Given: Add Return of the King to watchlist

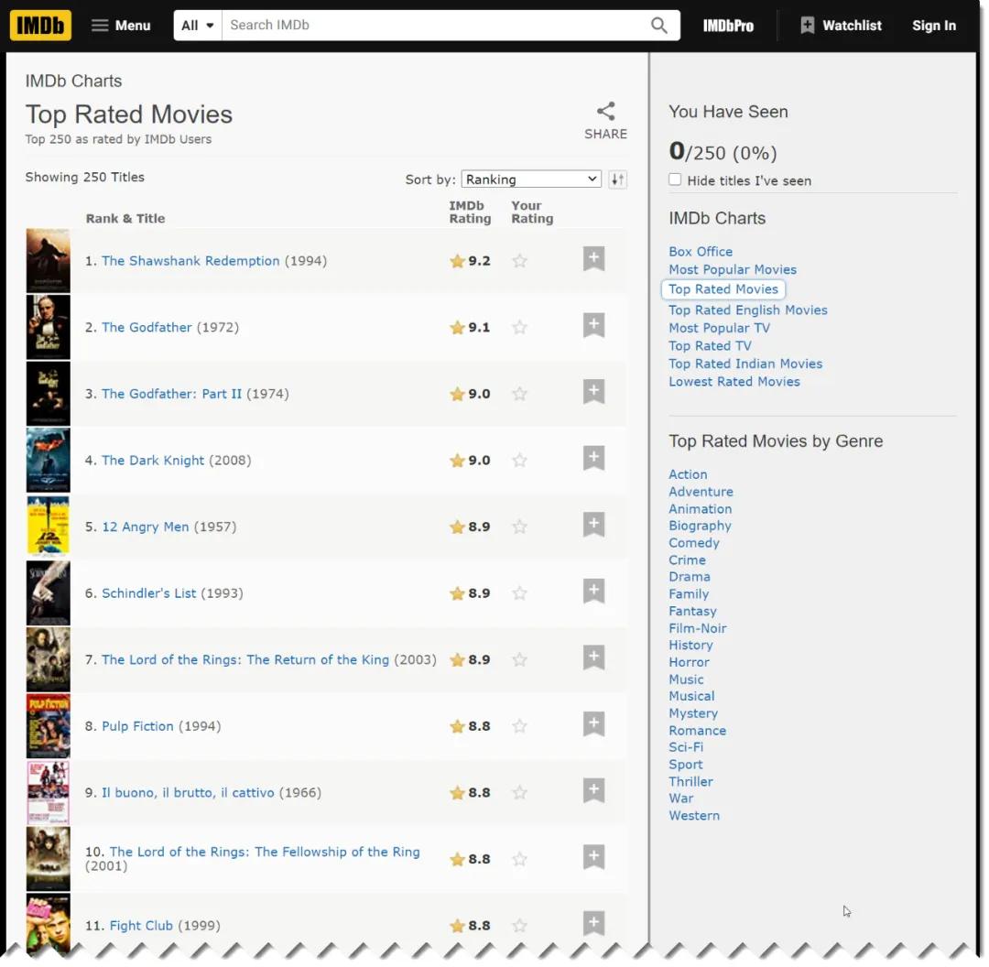Looking at the screenshot, I should pyautogui.click(x=593, y=657).
